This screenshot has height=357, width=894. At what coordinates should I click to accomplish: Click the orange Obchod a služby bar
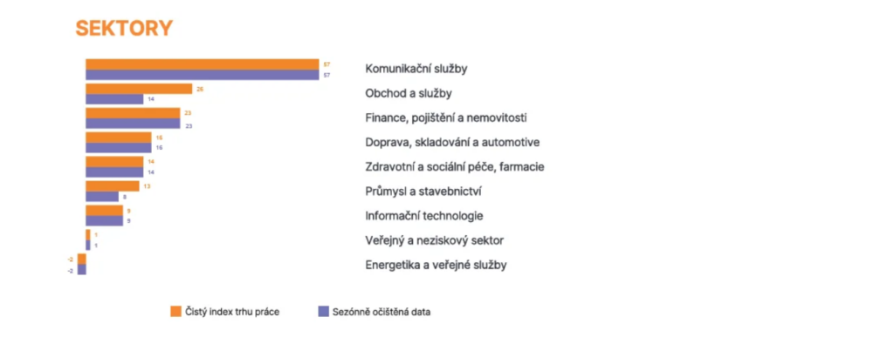[x=139, y=89]
